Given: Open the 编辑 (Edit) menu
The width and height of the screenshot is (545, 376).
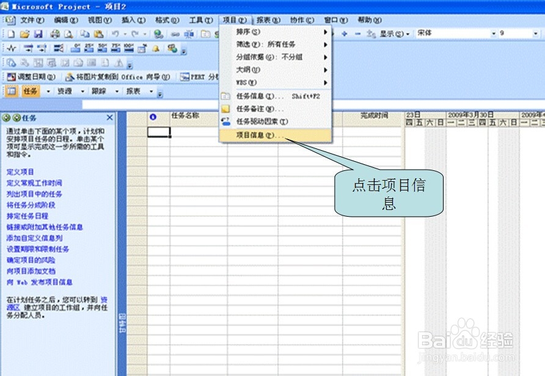Looking at the screenshot, I should coord(66,20).
